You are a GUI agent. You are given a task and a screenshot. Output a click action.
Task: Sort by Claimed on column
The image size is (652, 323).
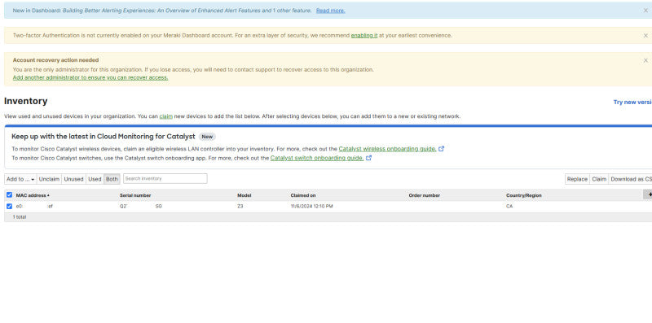303,195
